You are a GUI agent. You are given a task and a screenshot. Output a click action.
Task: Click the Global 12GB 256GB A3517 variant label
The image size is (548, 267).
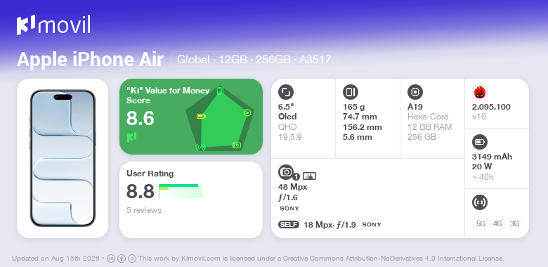[254, 60]
